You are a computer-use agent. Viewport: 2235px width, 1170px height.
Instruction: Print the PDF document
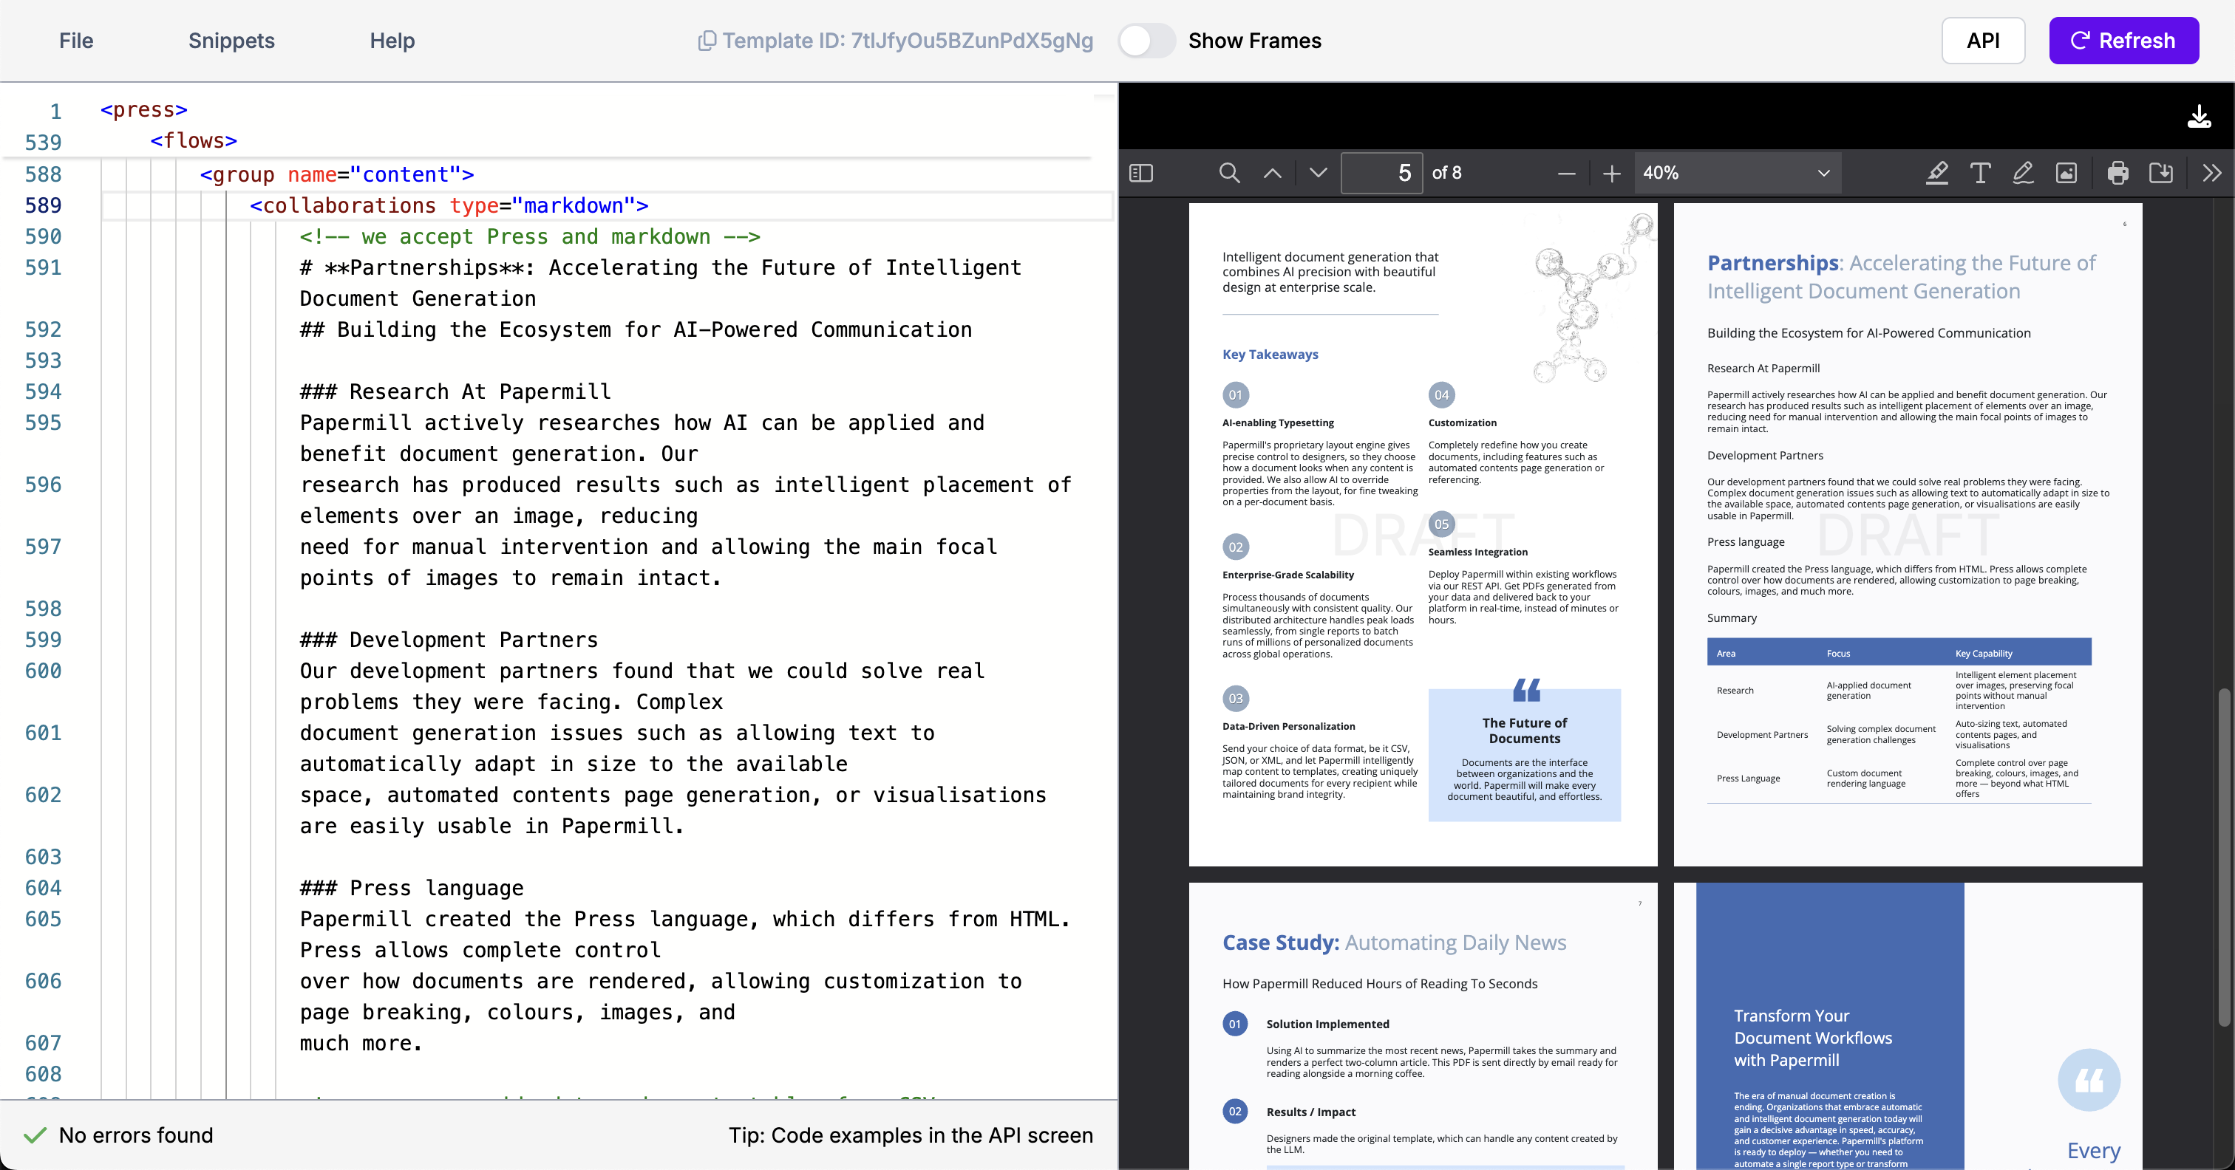[2117, 173]
